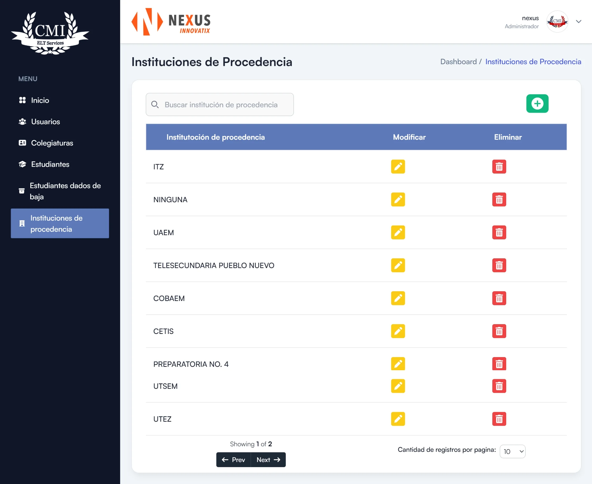Edit the COBAEM institution
The width and height of the screenshot is (592, 484).
point(398,298)
